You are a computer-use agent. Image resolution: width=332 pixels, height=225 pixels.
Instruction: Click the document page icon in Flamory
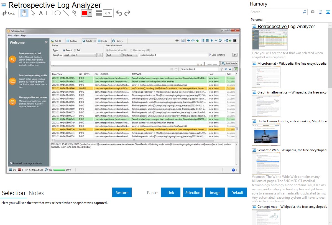(x=320, y=12)
